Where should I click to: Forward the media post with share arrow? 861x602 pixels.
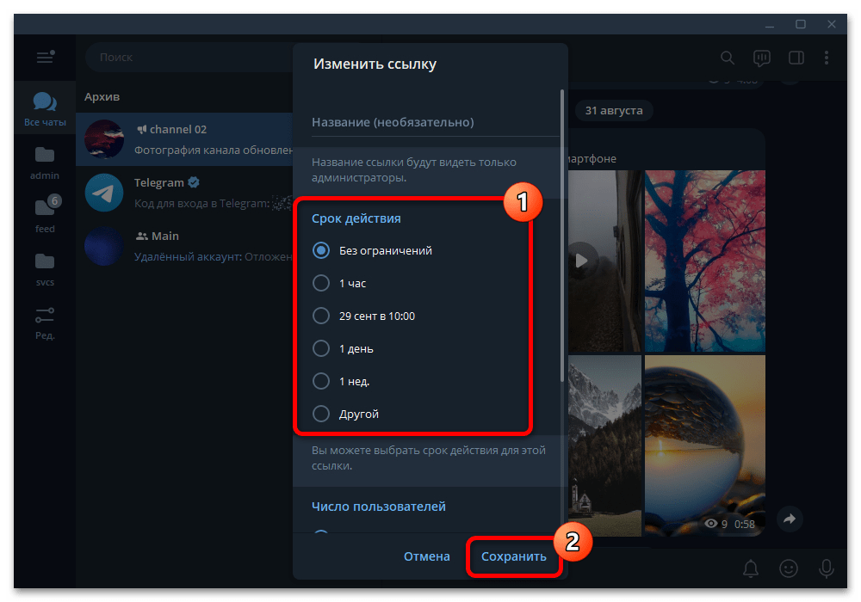click(790, 519)
